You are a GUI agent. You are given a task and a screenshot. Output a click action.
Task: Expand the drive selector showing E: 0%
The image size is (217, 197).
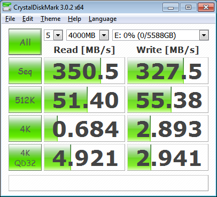pyautogui.click(x=160, y=35)
